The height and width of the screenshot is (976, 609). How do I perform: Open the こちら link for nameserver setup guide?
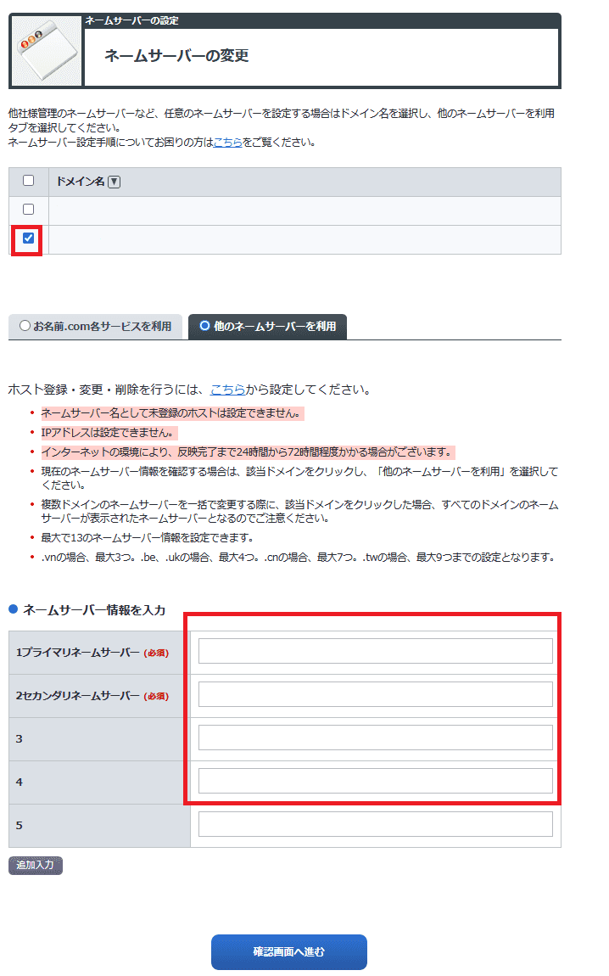click(x=227, y=143)
